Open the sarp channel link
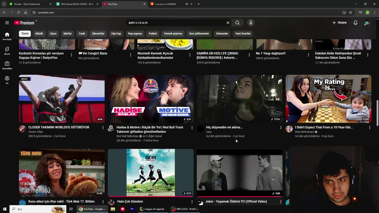 coord(209,132)
